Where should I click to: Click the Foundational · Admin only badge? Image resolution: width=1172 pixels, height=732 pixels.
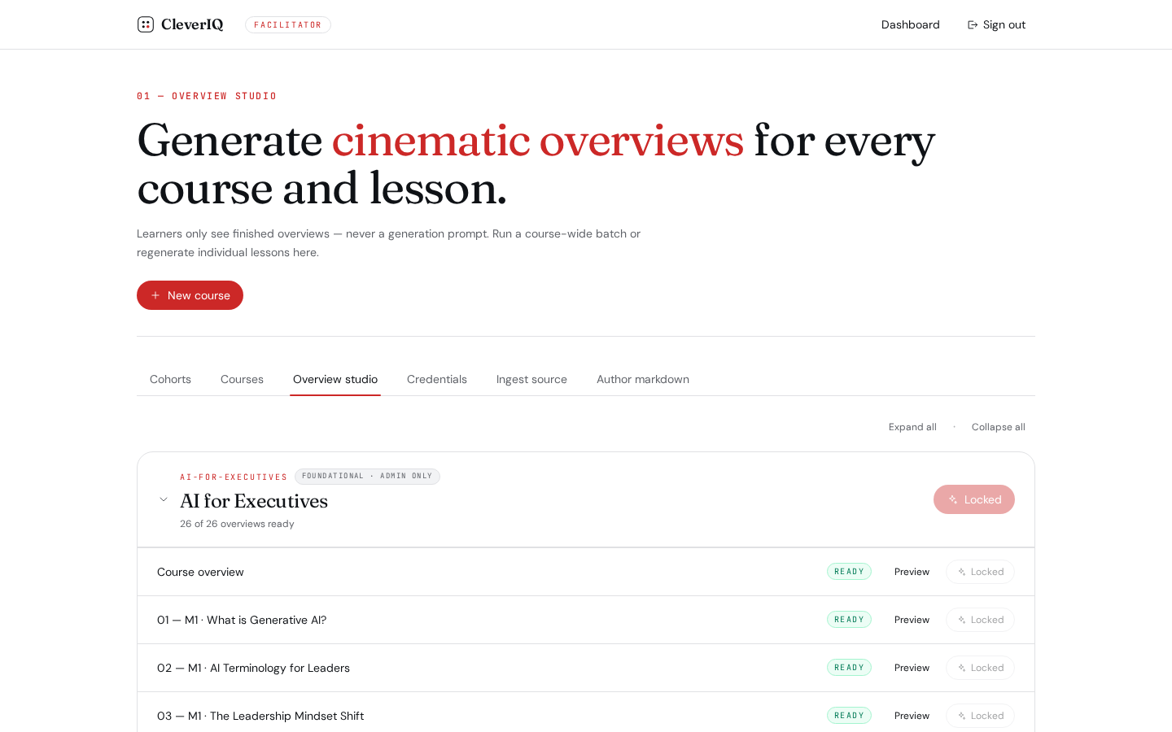click(367, 477)
